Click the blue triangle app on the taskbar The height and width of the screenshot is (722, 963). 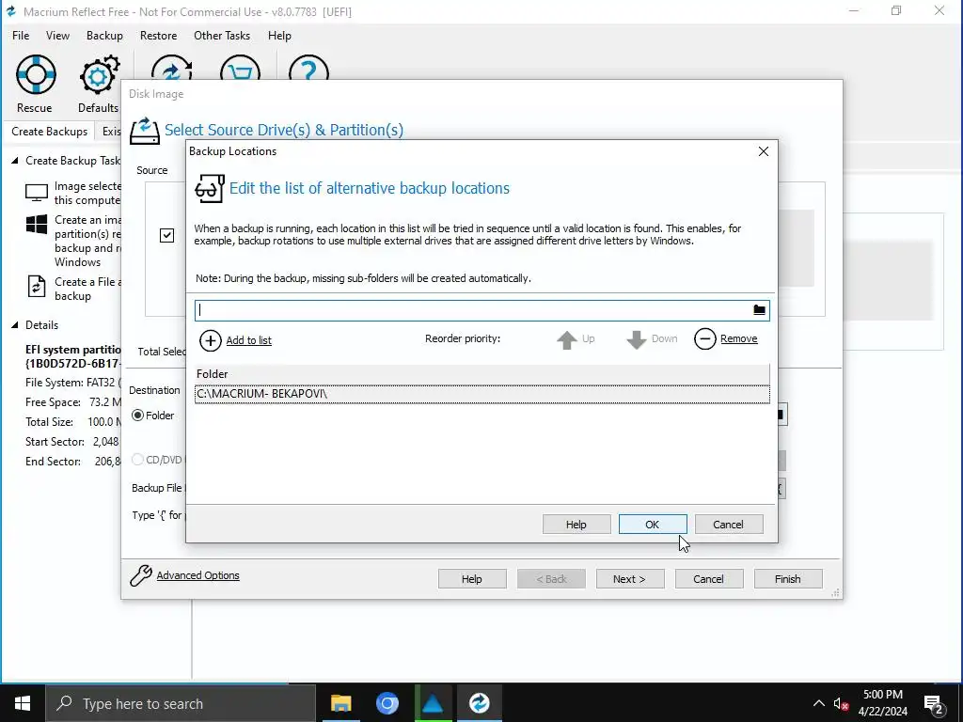[x=433, y=703]
